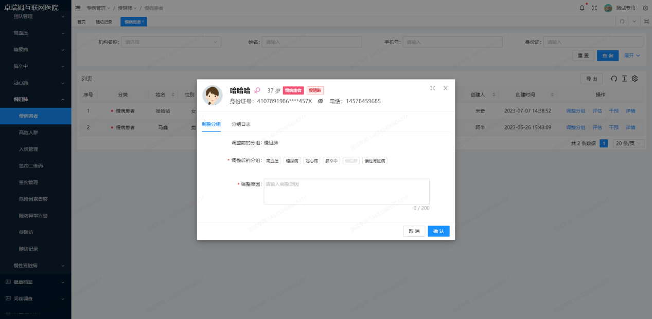
Task: Click inside the 调整原因 text area
Action: tap(346, 191)
